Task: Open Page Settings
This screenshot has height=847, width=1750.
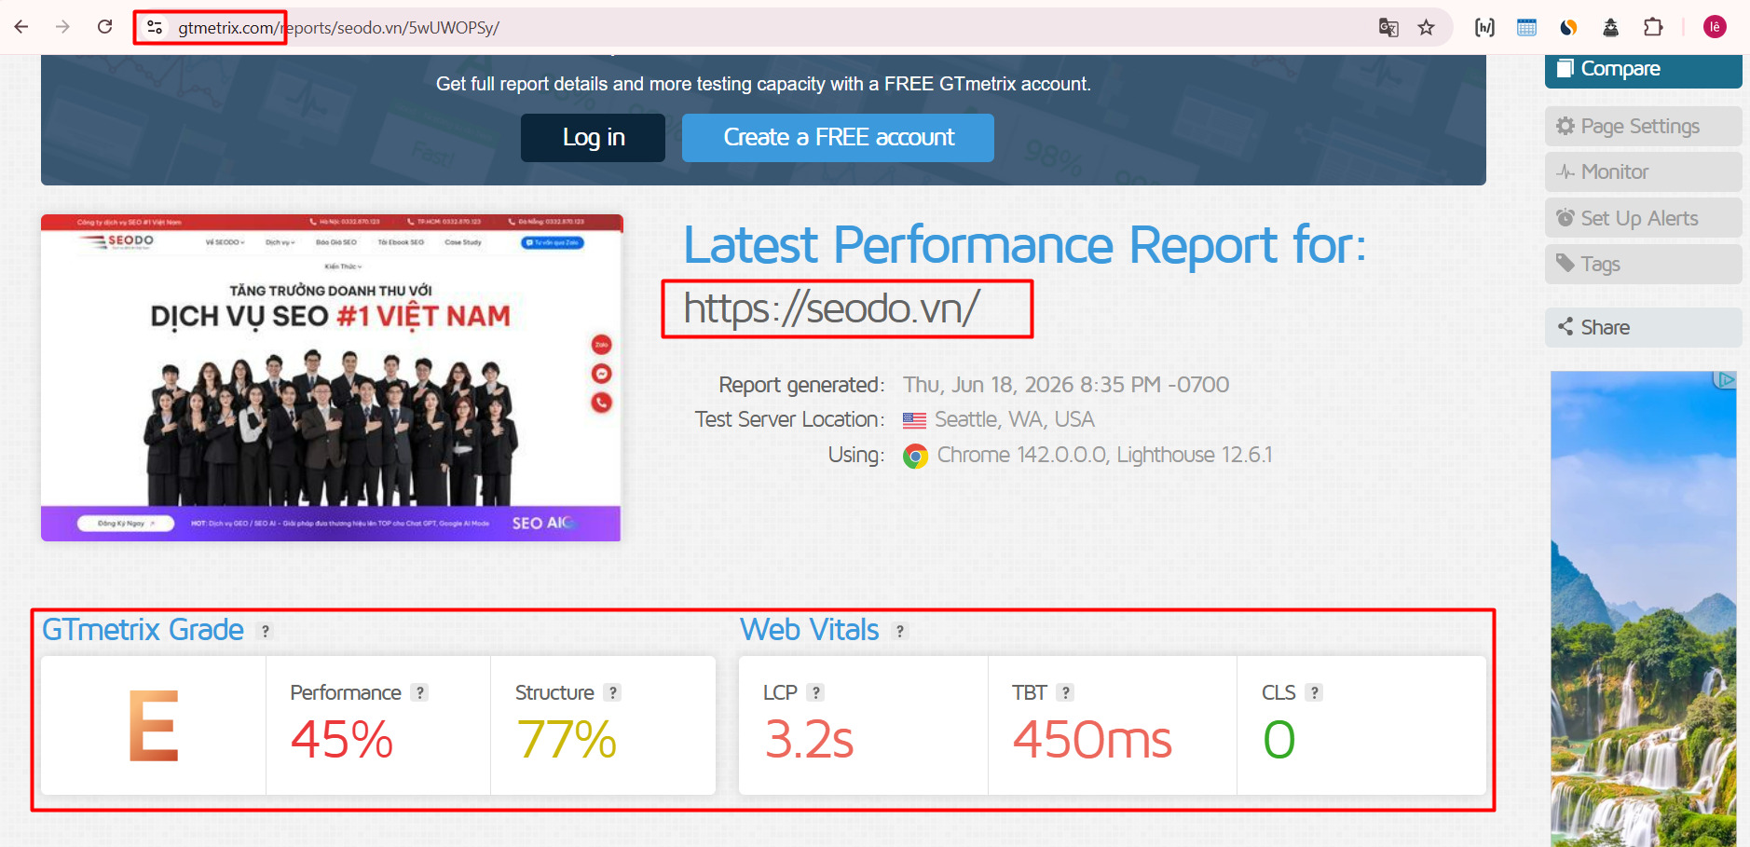Action: pyautogui.click(x=1643, y=126)
